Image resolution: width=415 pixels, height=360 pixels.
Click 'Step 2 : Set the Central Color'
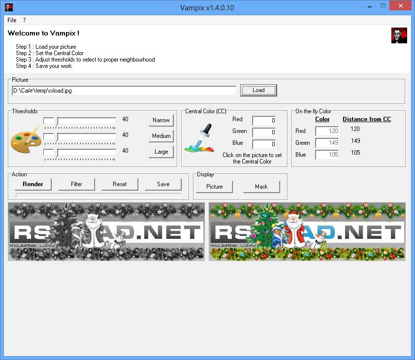50,53
